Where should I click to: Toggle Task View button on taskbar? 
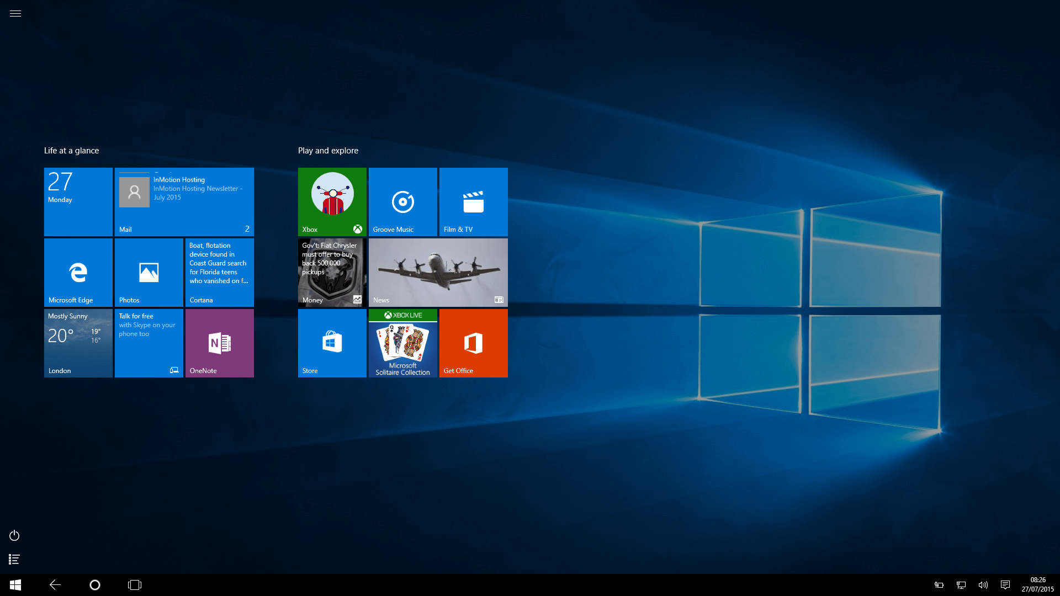(x=133, y=584)
